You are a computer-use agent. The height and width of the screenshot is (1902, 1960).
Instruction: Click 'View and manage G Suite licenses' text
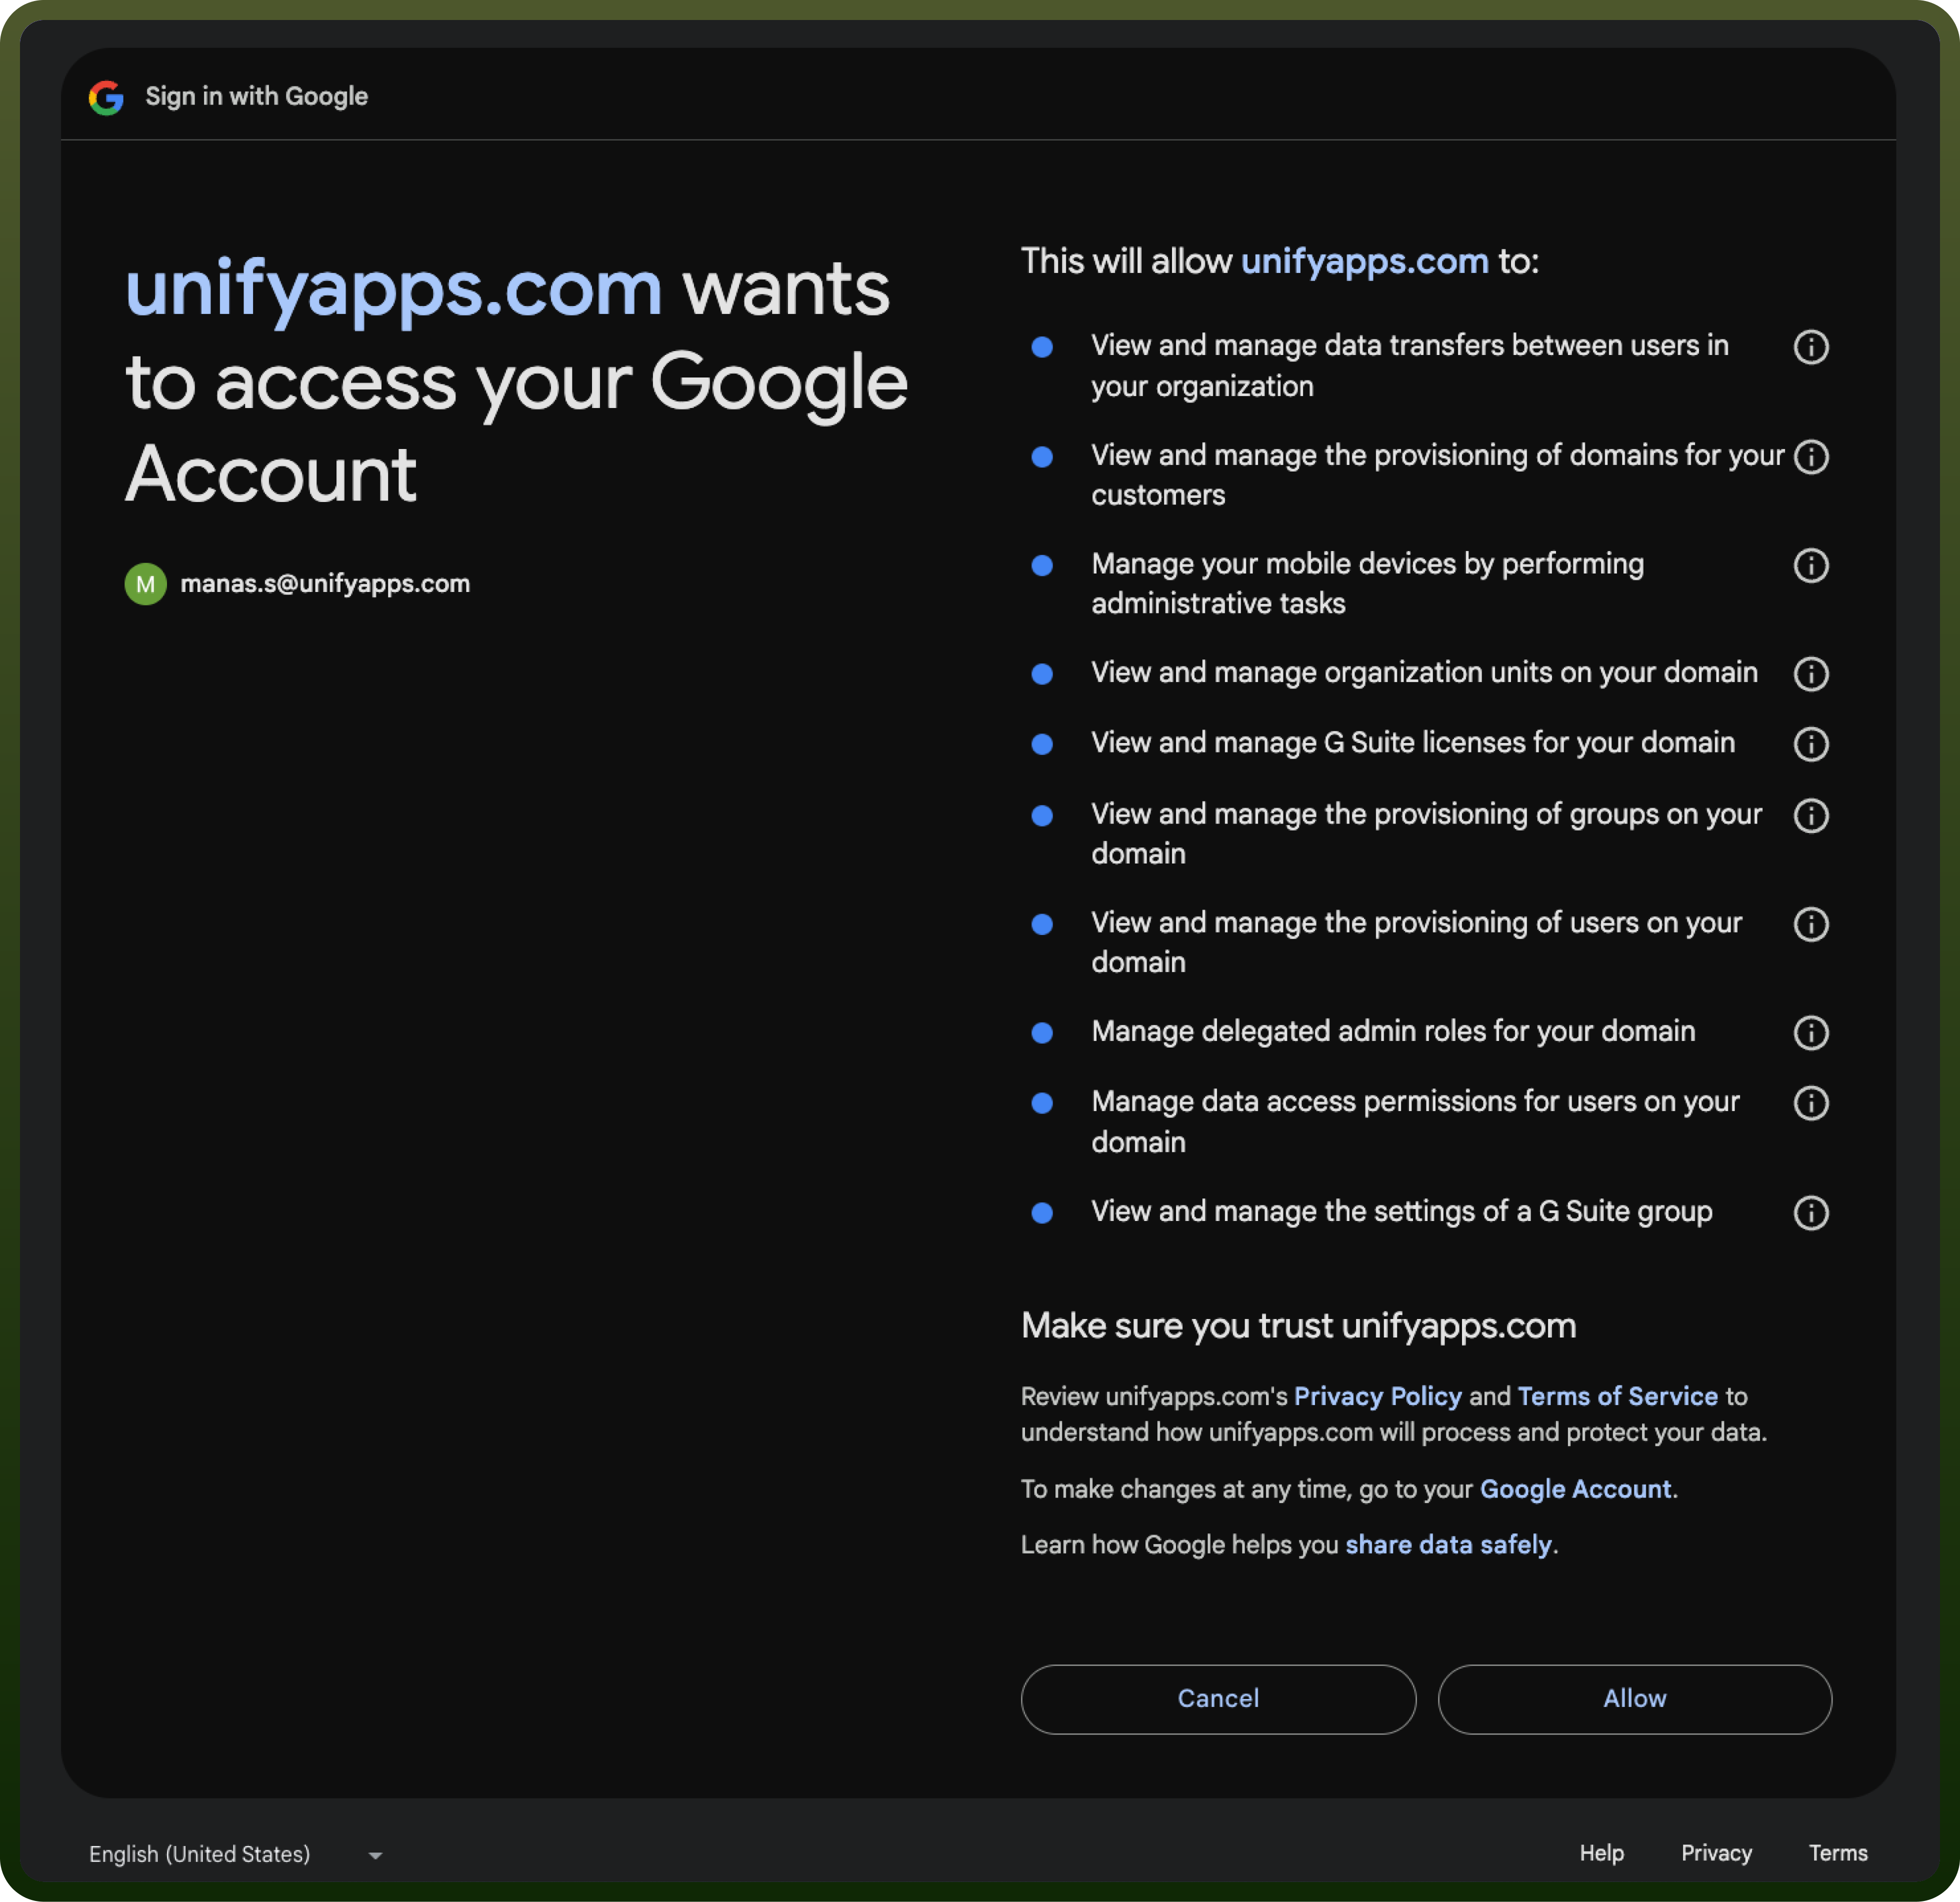1413,742
